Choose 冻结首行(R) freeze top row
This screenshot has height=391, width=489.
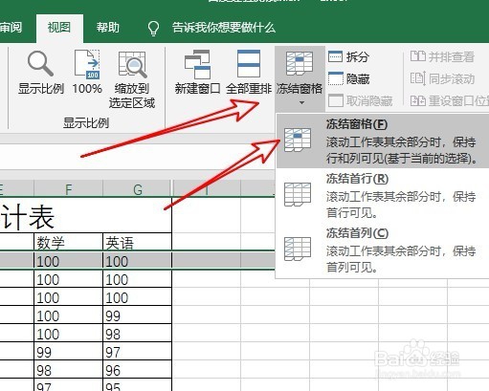pos(383,196)
